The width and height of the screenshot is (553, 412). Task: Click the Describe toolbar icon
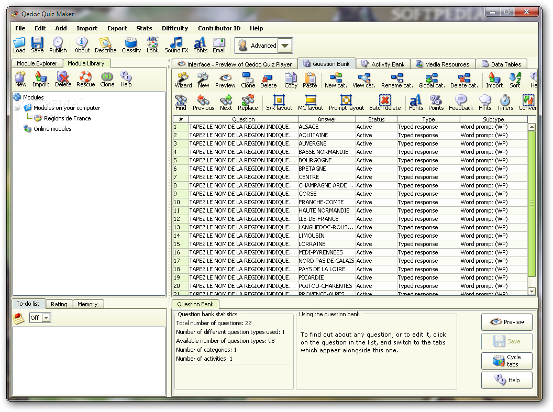(105, 44)
